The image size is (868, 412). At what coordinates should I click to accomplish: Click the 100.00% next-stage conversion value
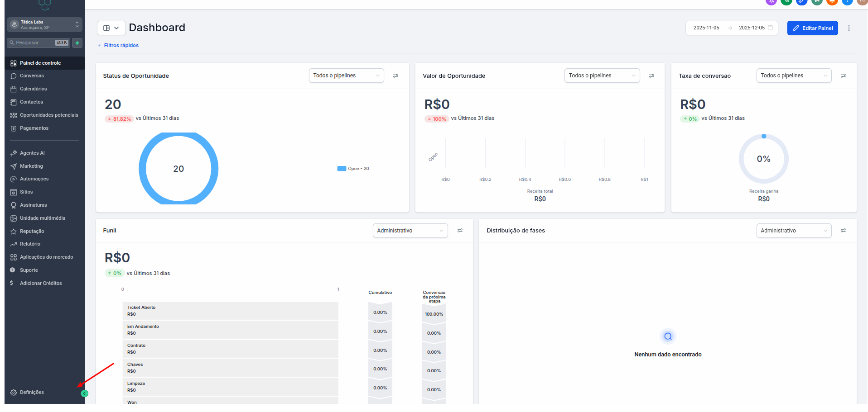coord(434,314)
